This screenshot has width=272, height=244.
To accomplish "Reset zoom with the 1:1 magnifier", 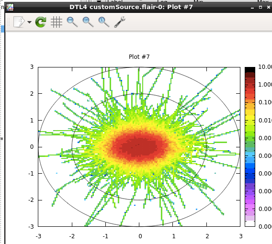I will 104,22.
